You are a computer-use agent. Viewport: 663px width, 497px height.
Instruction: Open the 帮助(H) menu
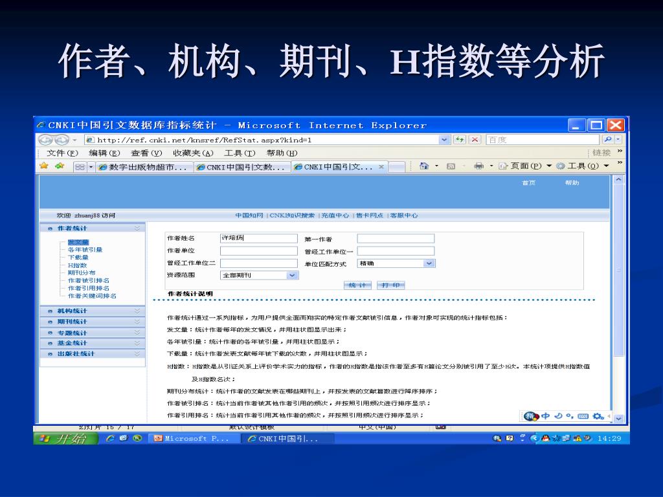[x=282, y=153]
